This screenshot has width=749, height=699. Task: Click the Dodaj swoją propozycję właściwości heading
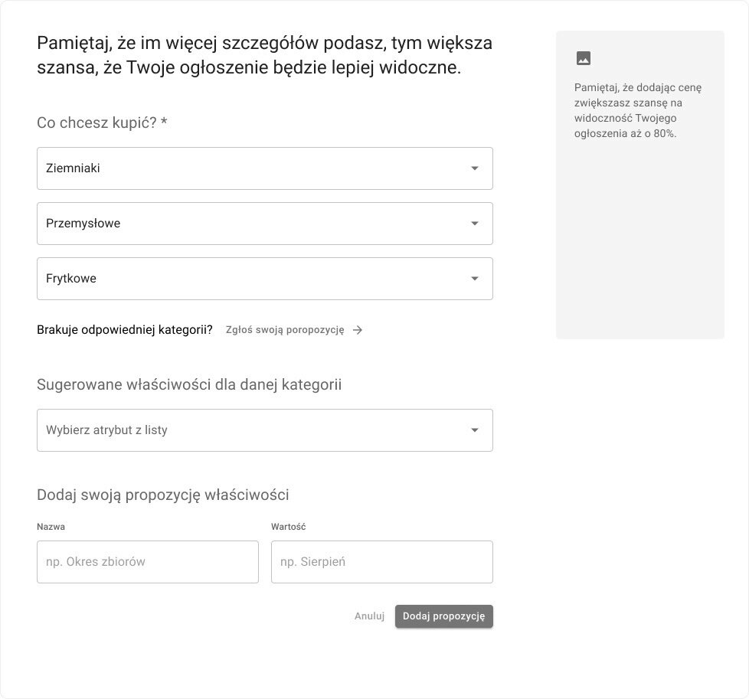click(163, 495)
